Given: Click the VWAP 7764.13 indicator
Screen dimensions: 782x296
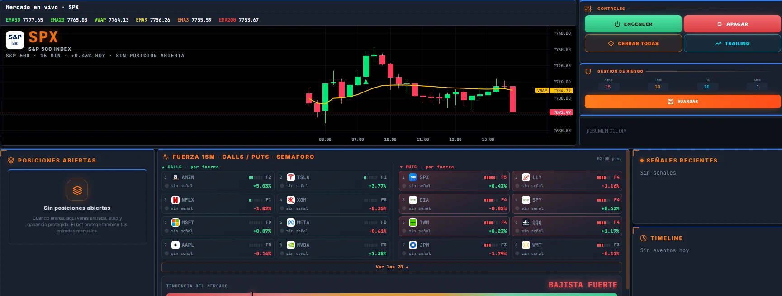Looking at the screenshot, I should coord(112,20).
